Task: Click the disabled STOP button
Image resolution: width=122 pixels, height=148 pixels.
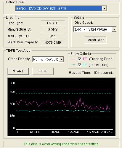Action: pos(43,71)
